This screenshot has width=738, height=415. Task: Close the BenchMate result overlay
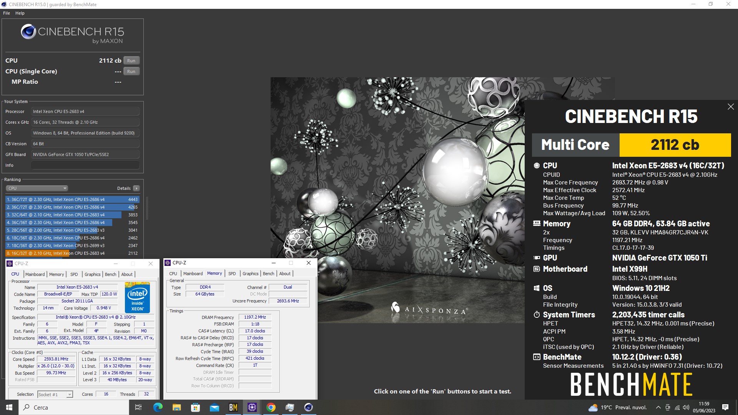(731, 107)
